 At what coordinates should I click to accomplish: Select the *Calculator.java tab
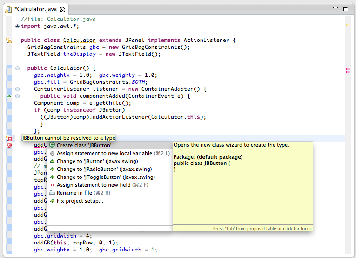pyautogui.click(x=36, y=9)
